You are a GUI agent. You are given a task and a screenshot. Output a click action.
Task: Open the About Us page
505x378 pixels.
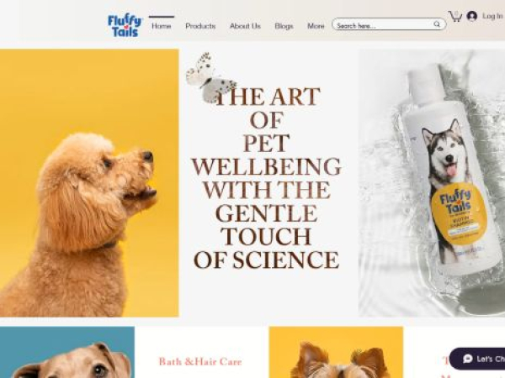click(245, 26)
